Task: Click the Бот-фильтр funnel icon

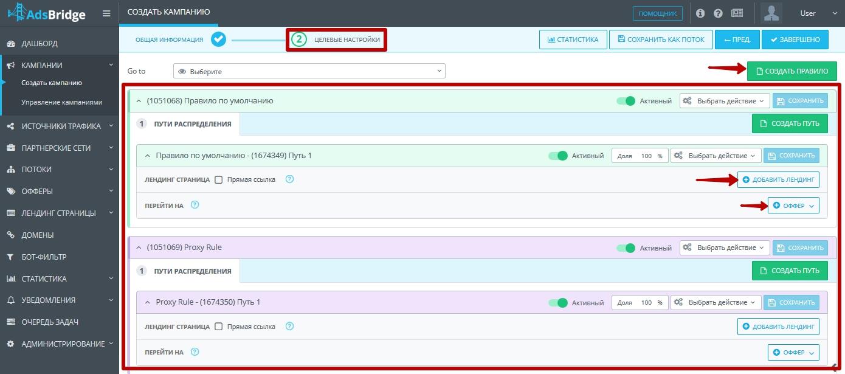Action: click(10, 257)
